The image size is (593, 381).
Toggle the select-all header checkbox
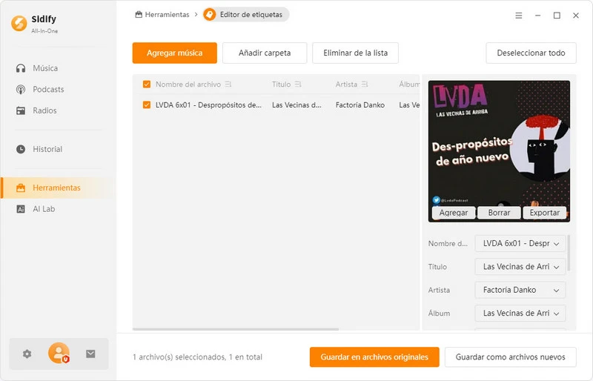[x=147, y=84]
